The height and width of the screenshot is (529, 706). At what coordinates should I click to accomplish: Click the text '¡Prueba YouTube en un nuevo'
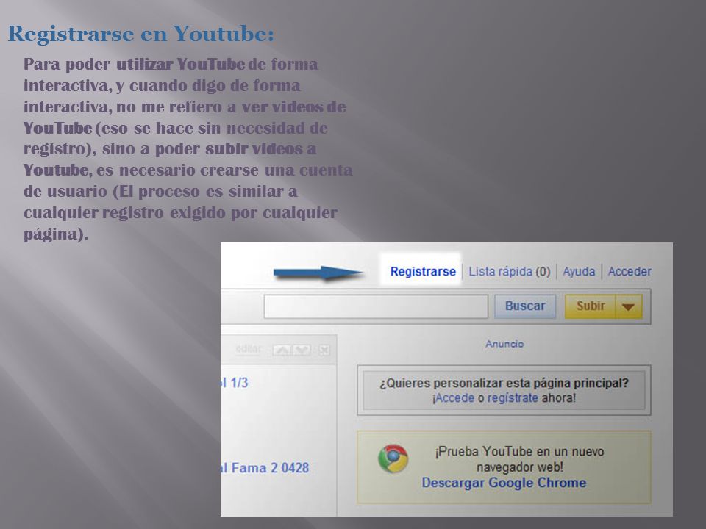click(x=519, y=451)
